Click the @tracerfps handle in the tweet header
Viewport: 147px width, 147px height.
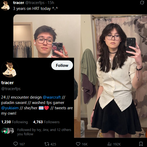35,3
